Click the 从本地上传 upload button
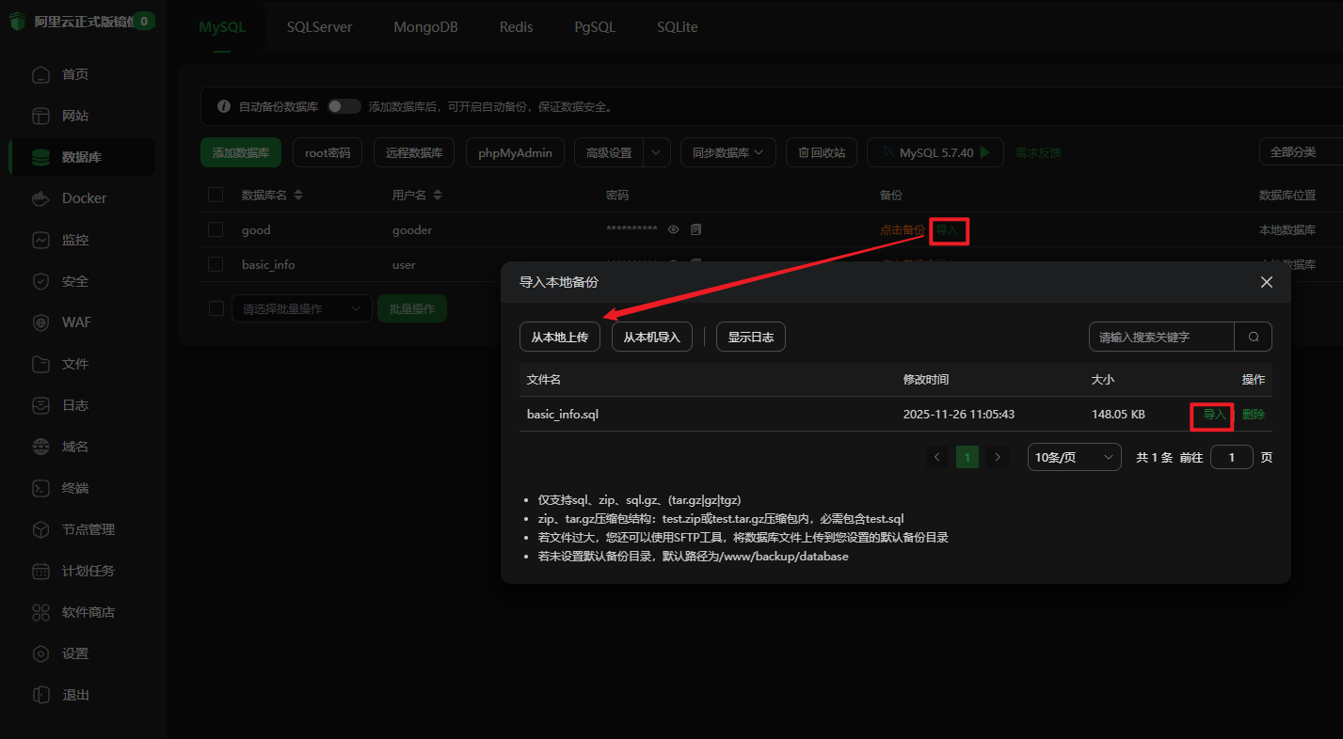This screenshot has height=739, width=1343. [x=559, y=337]
